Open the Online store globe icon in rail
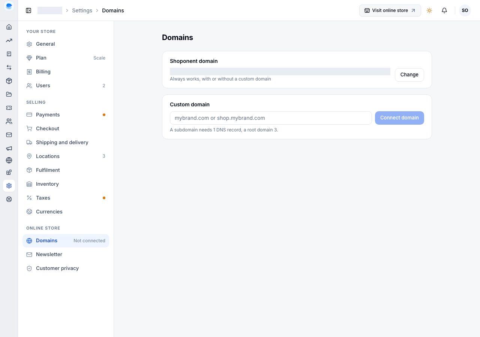The width and height of the screenshot is (480, 337). coord(9,160)
